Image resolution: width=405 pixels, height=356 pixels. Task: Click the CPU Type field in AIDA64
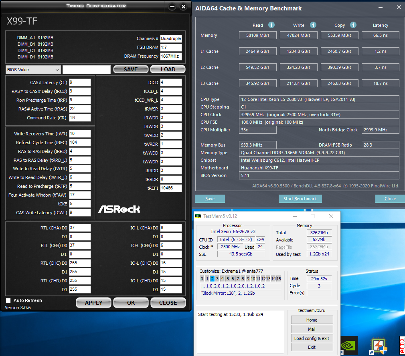click(319, 99)
